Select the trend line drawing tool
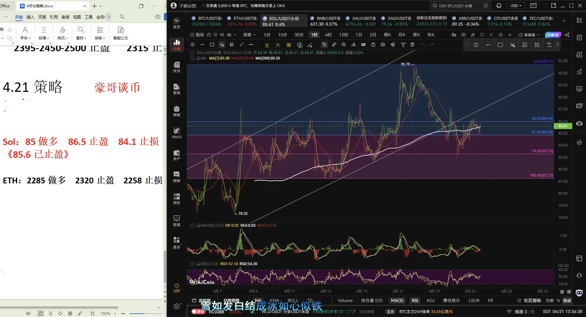The height and width of the screenshot is (317, 586). tap(241, 45)
